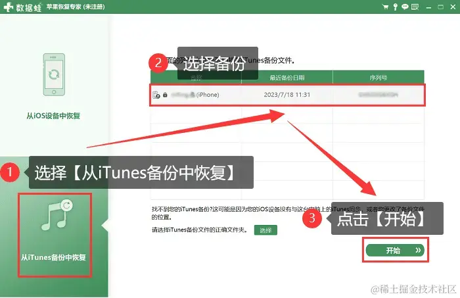Open the feedback menu icon in title bar

point(415,7)
